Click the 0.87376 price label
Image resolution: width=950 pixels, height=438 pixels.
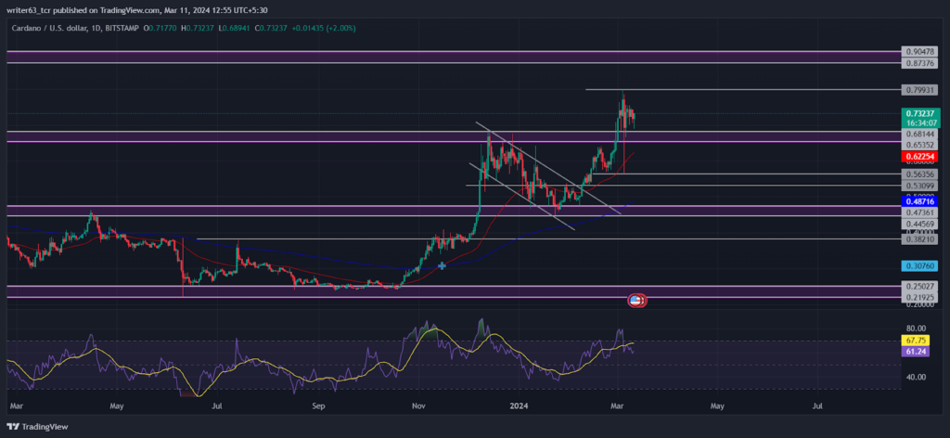click(x=919, y=63)
